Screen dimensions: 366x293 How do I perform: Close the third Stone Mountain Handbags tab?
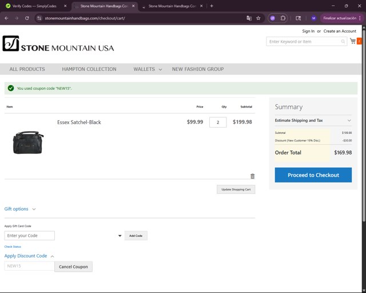tap(201, 6)
